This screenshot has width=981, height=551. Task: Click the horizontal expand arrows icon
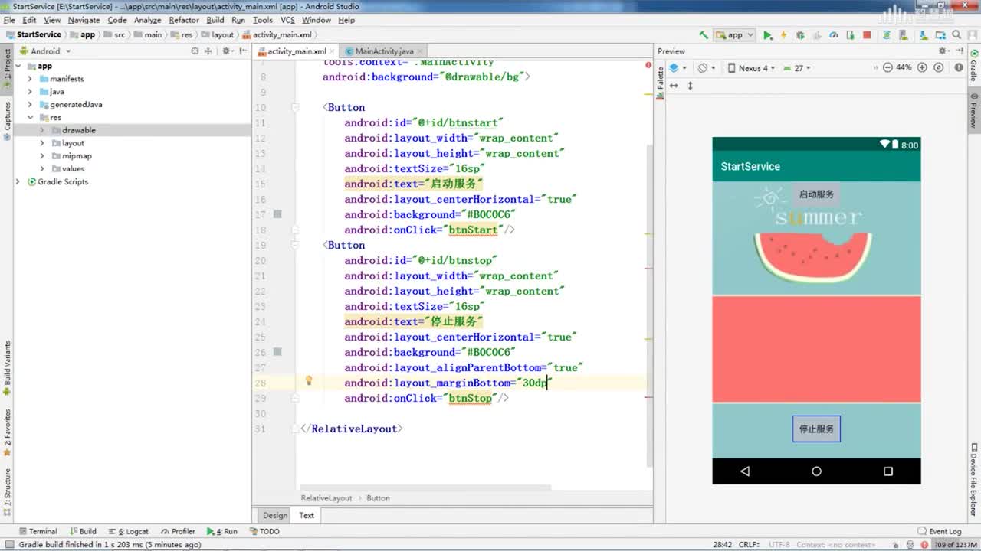tap(674, 86)
